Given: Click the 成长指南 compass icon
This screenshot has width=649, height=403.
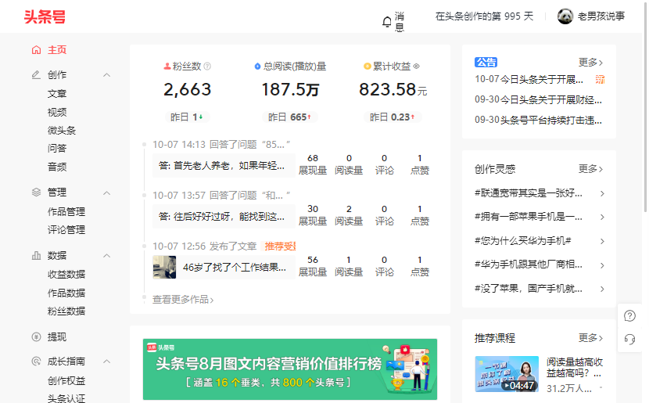Looking at the screenshot, I should click(37, 362).
